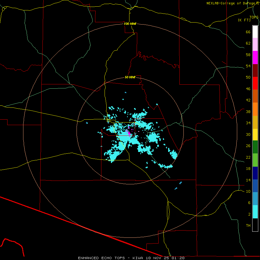This screenshot has height=260, width=260.
Task: Click the gold 38 kft legend swatch
Action: coord(255,122)
